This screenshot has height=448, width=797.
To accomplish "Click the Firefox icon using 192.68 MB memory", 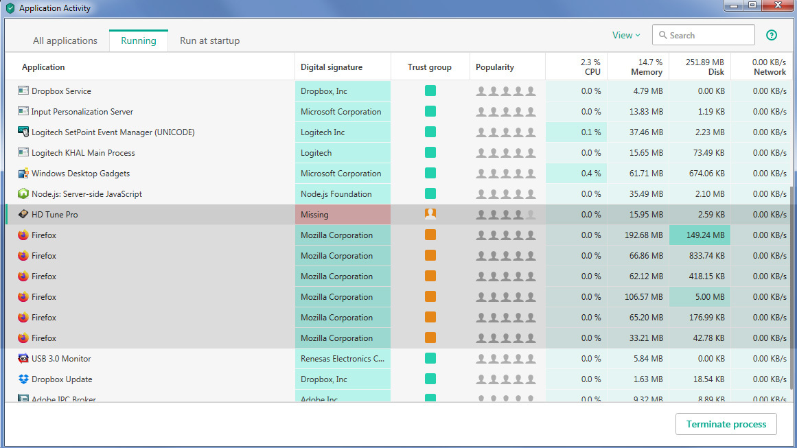I will pyautogui.click(x=23, y=235).
